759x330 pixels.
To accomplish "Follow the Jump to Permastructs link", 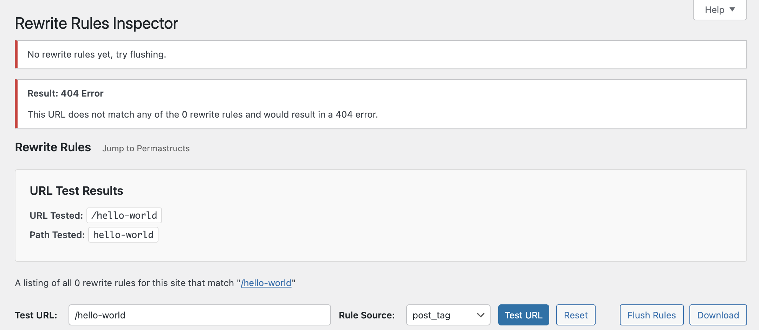I will coord(146,148).
